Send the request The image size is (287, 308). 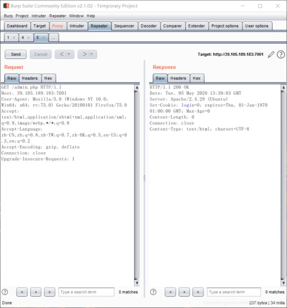(15, 54)
